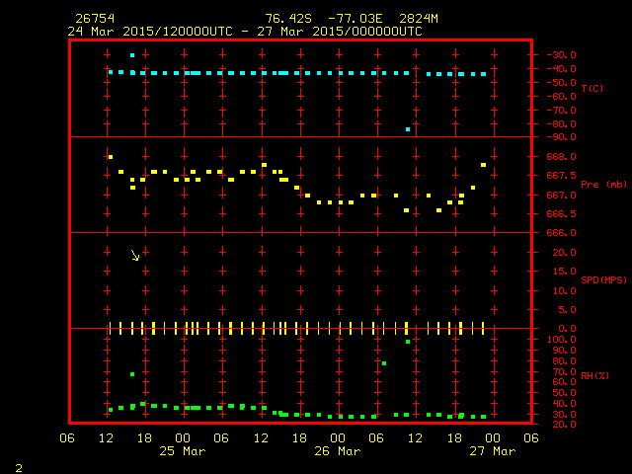Click the T(C) temperature axis label
The image size is (632, 474).
coord(592,88)
